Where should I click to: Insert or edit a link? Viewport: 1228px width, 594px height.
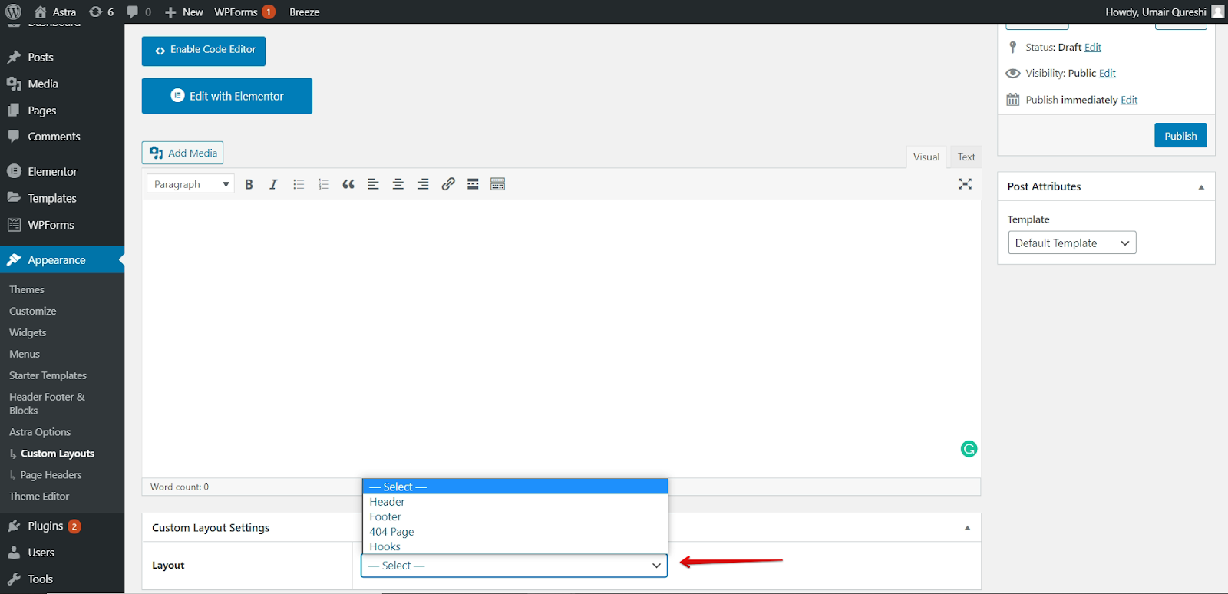(x=448, y=184)
